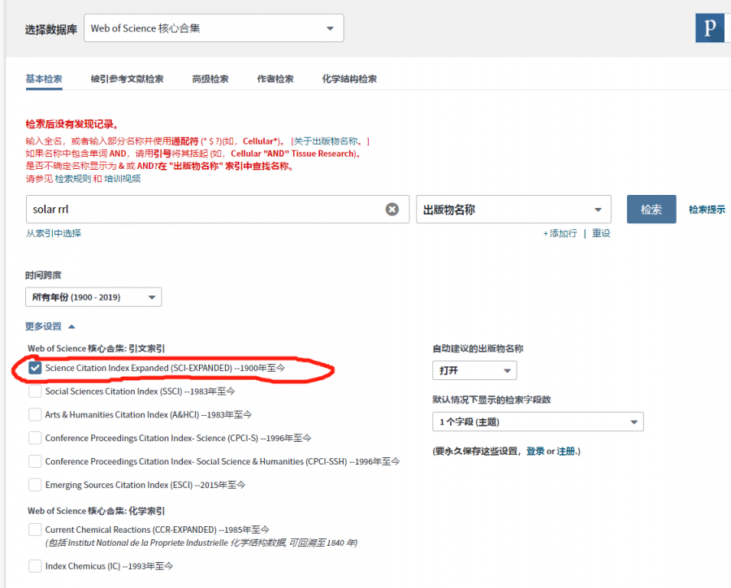This screenshot has height=588, width=731.
Task: Open the 打开 auto-suggest dropdown
Action: (474, 370)
